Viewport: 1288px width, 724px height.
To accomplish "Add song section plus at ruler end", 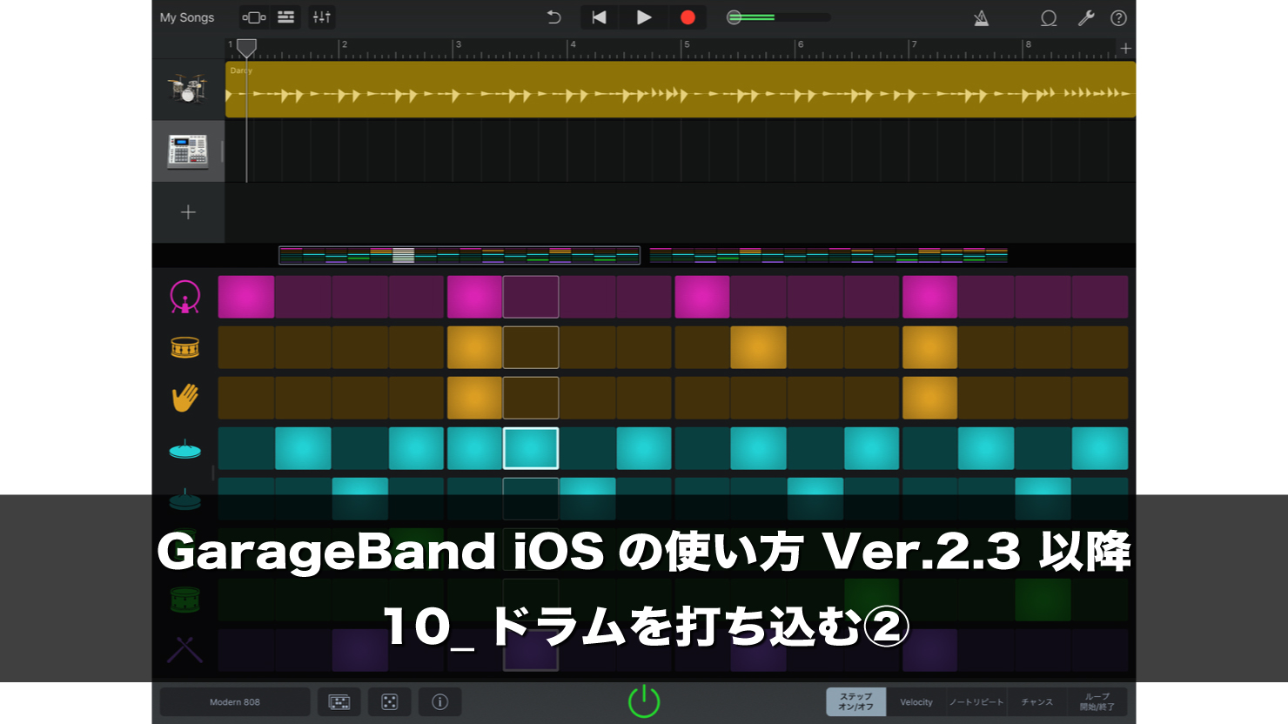I will [x=1125, y=49].
